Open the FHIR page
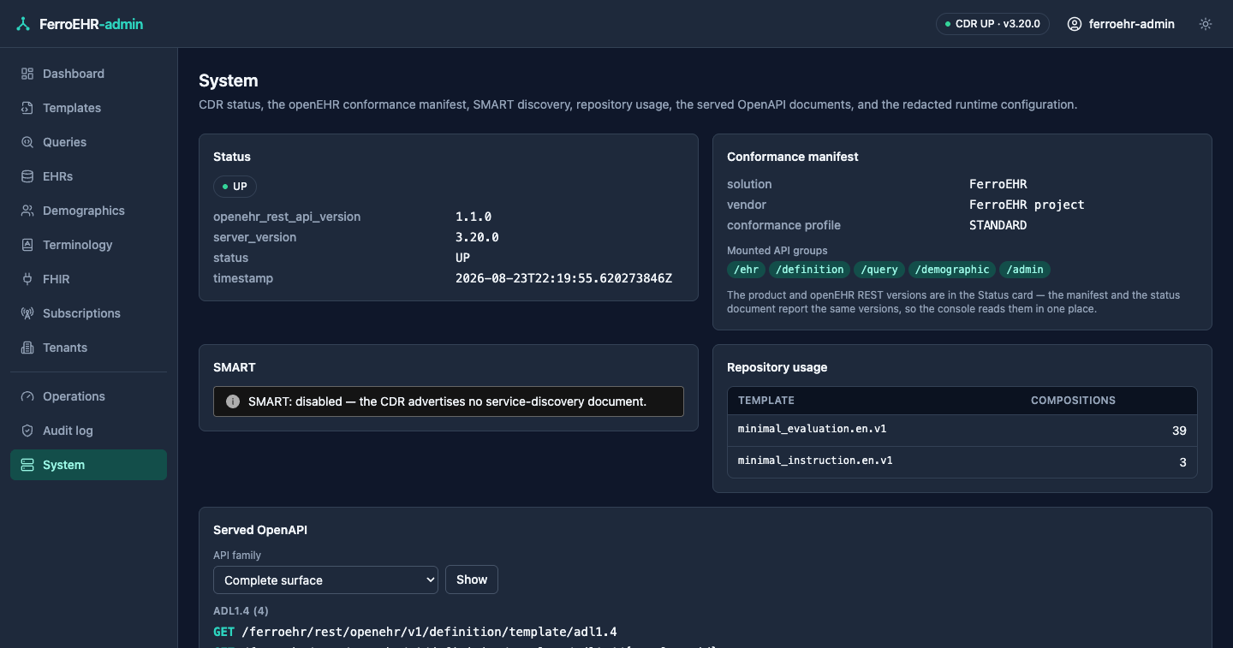 pos(88,279)
